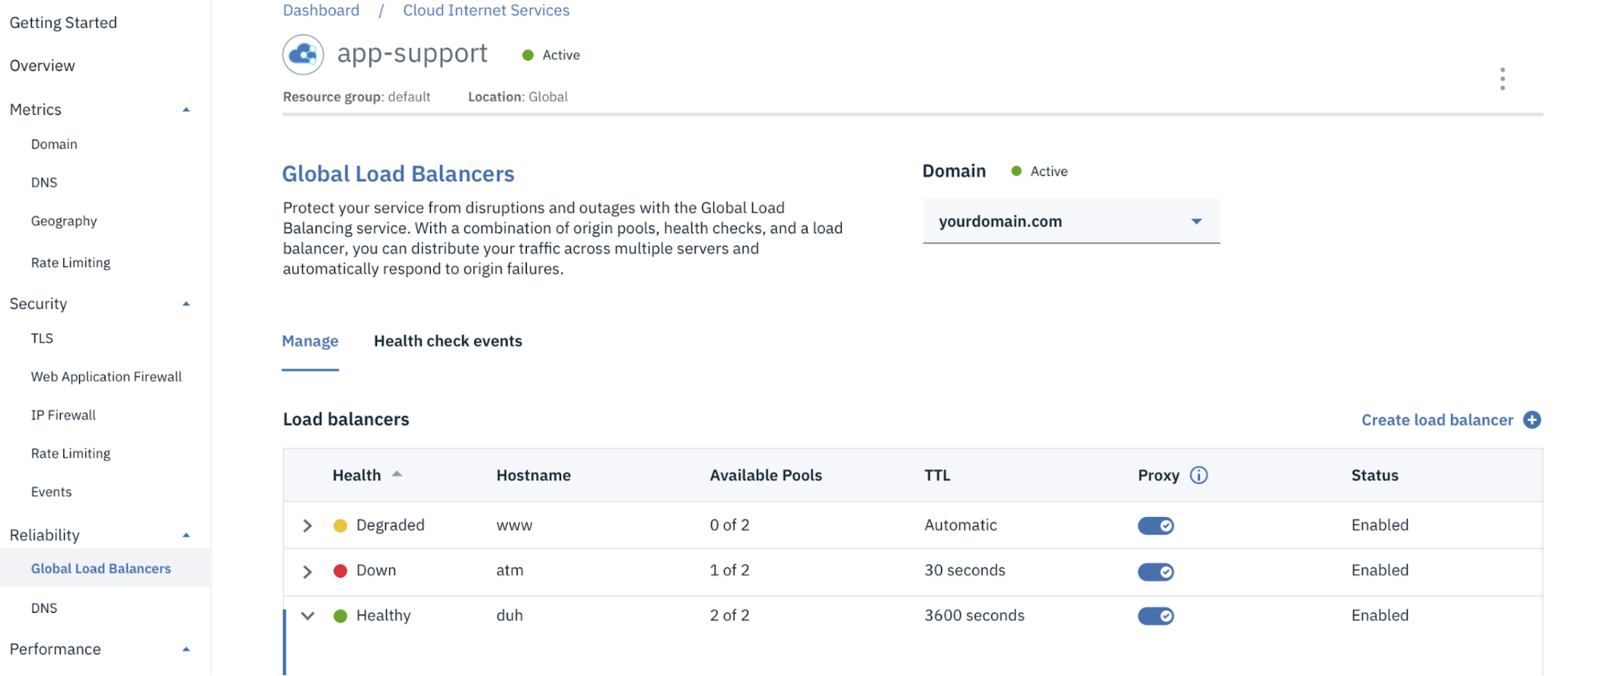Open Web Application Firewall in sidebar
1598x676 pixels.
(106, 376)
